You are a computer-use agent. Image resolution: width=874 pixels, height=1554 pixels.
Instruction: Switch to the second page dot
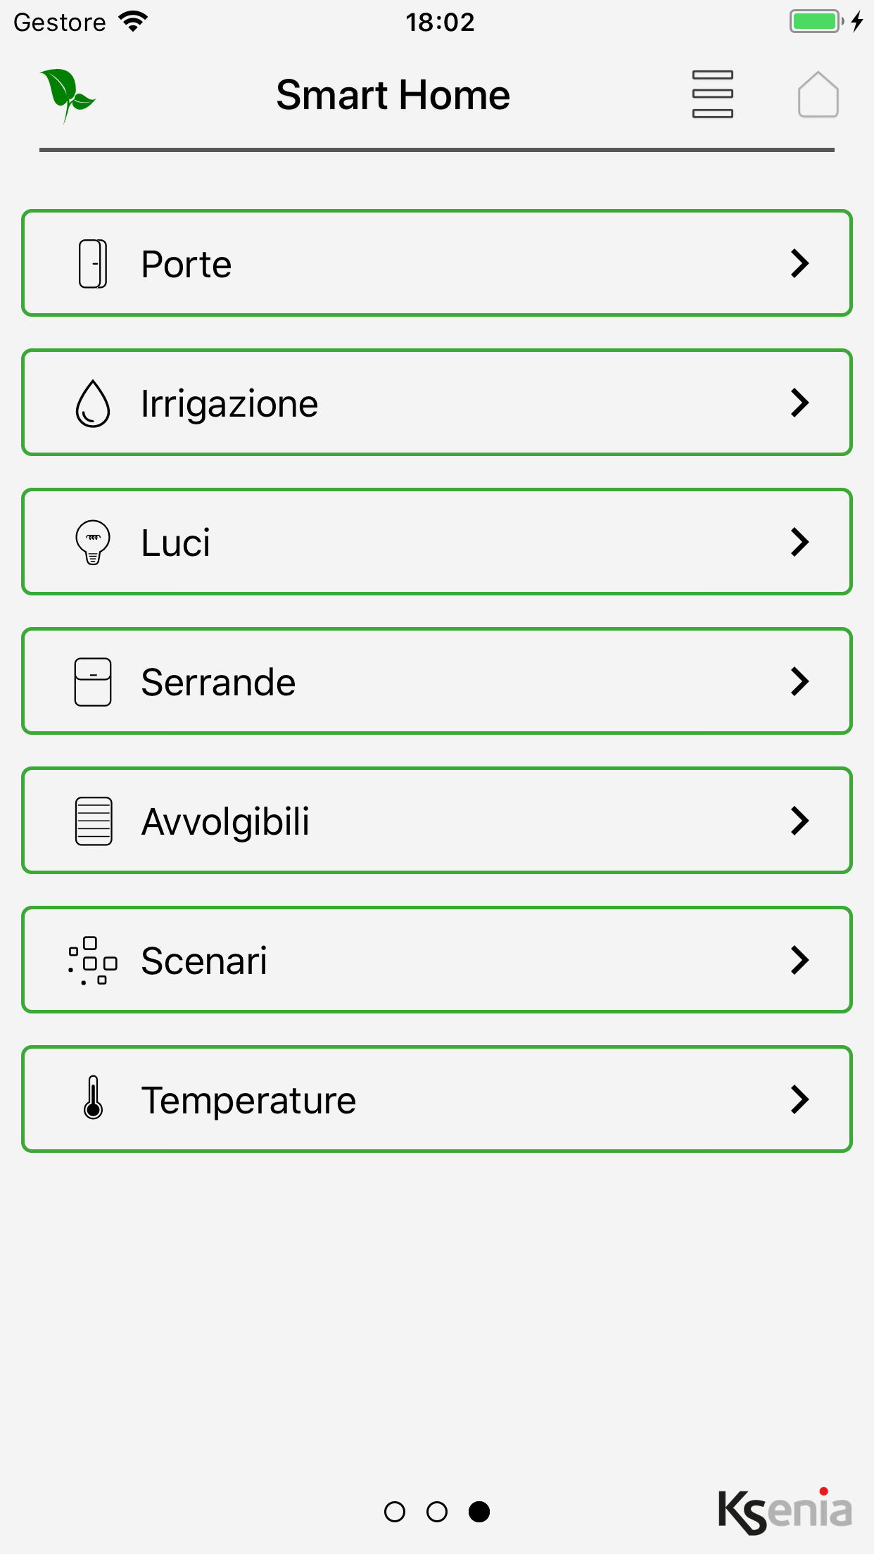tap(437, 1512)
